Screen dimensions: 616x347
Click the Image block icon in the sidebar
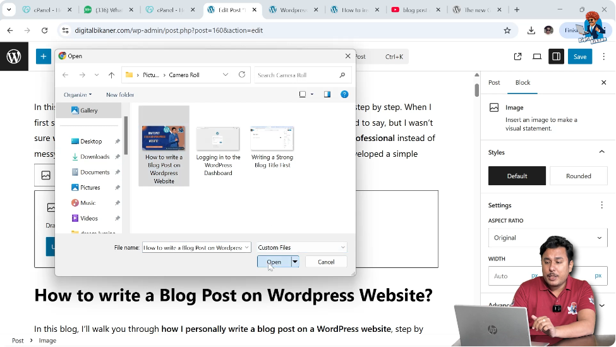[494, 107]
